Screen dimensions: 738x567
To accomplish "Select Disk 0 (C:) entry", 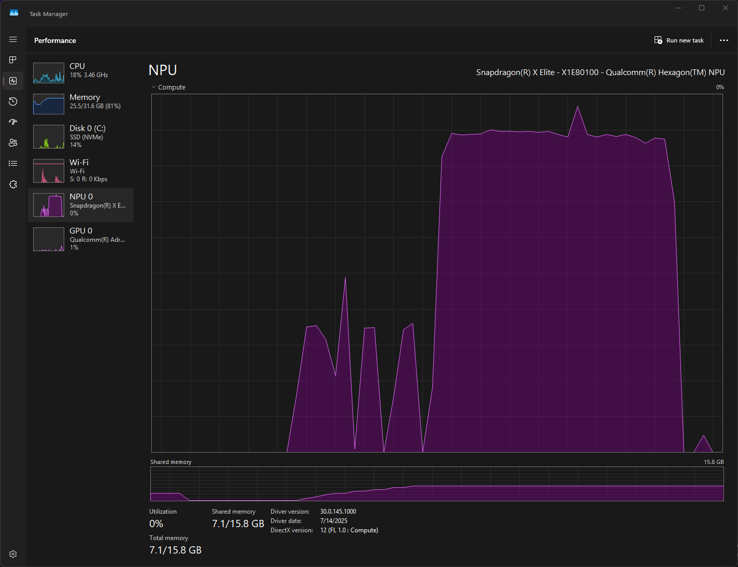I will point(80,136).
